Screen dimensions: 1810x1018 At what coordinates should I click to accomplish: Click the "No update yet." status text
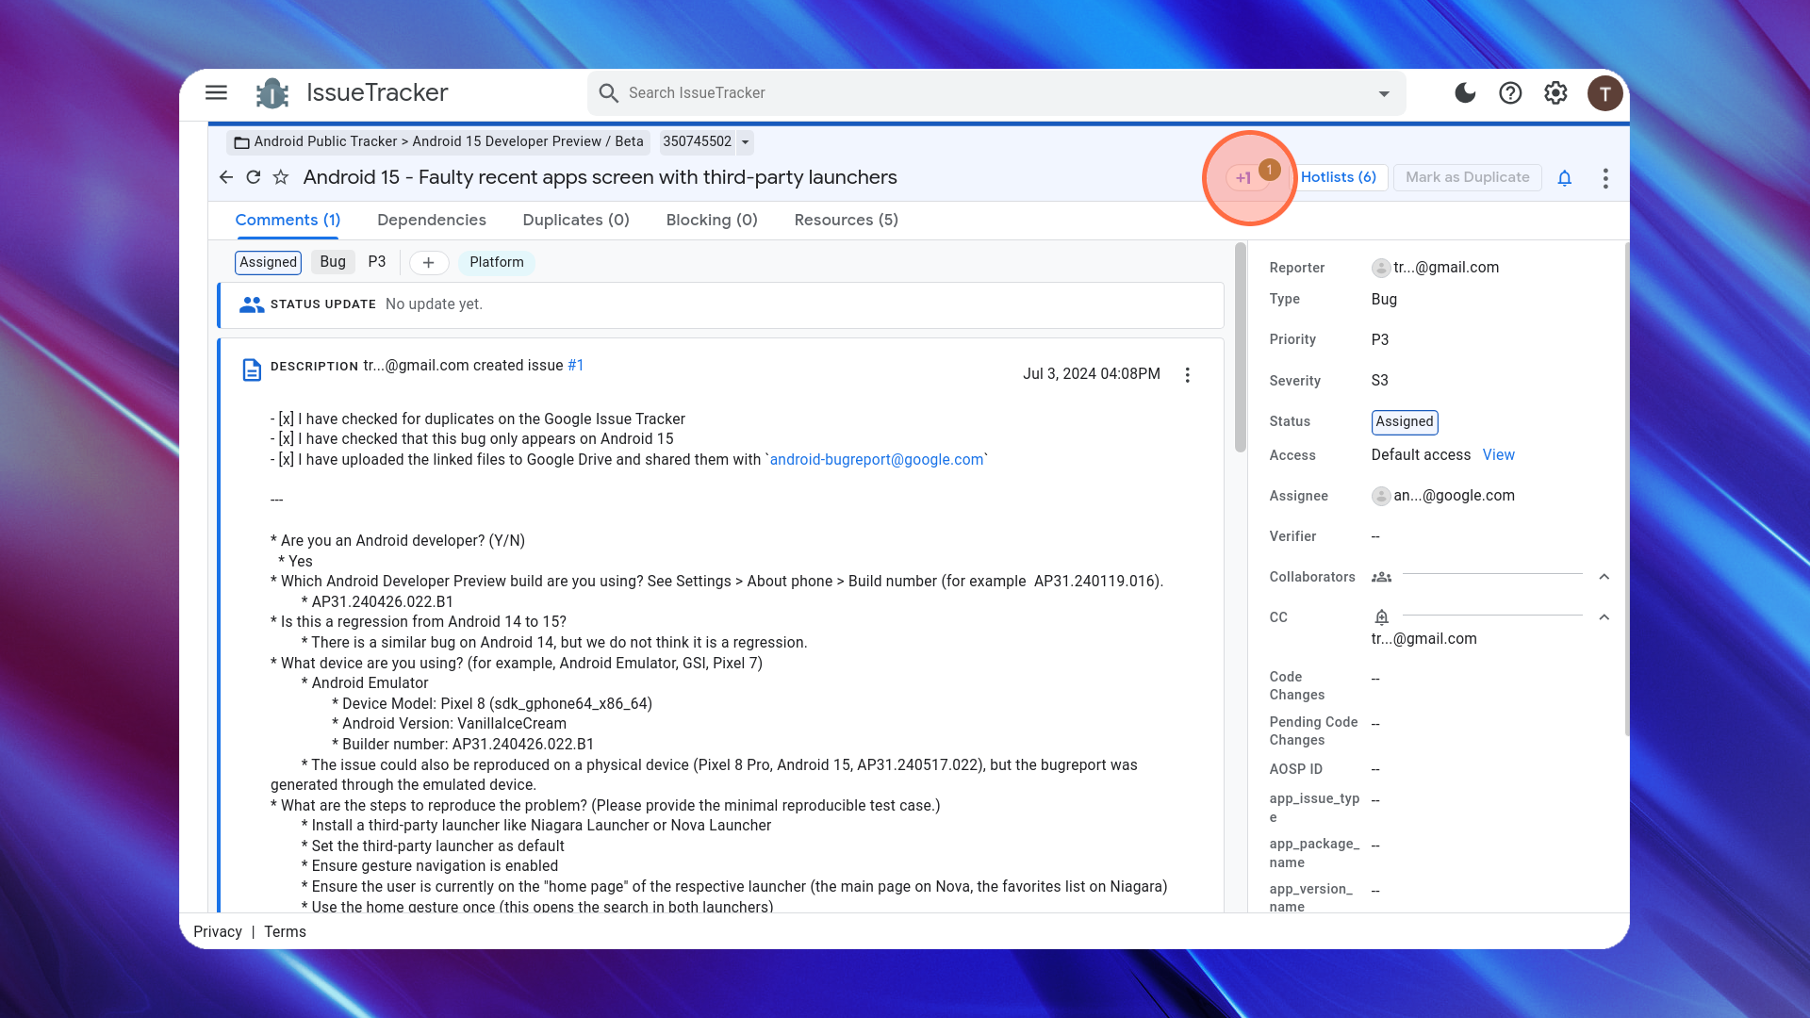pos(434,304)
